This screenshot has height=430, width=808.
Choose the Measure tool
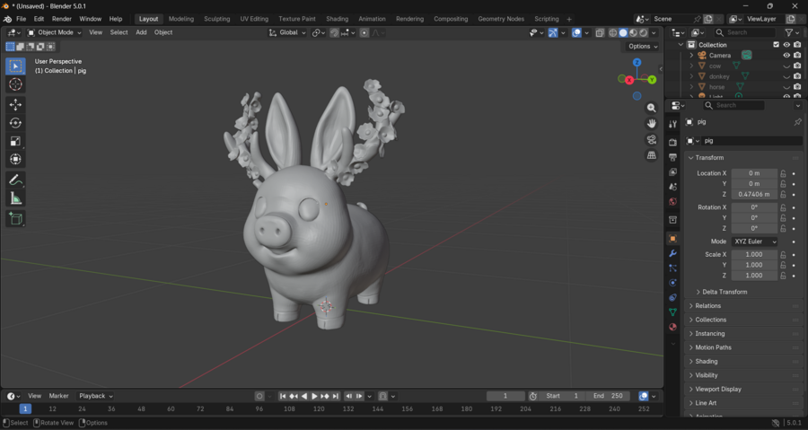[x=15, y=198]
